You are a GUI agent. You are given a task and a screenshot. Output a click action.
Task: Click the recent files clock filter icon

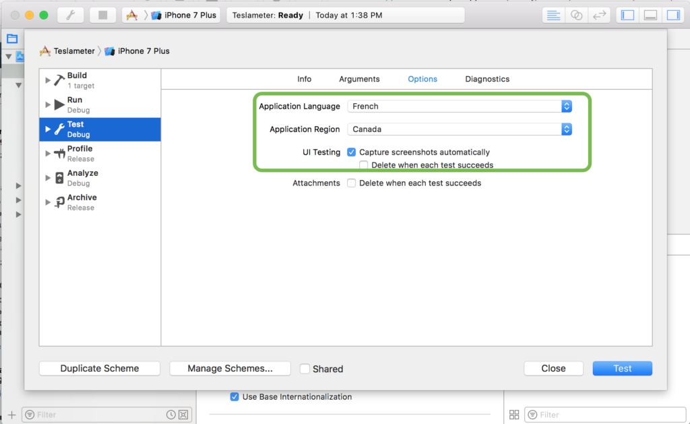coord(170,415)
